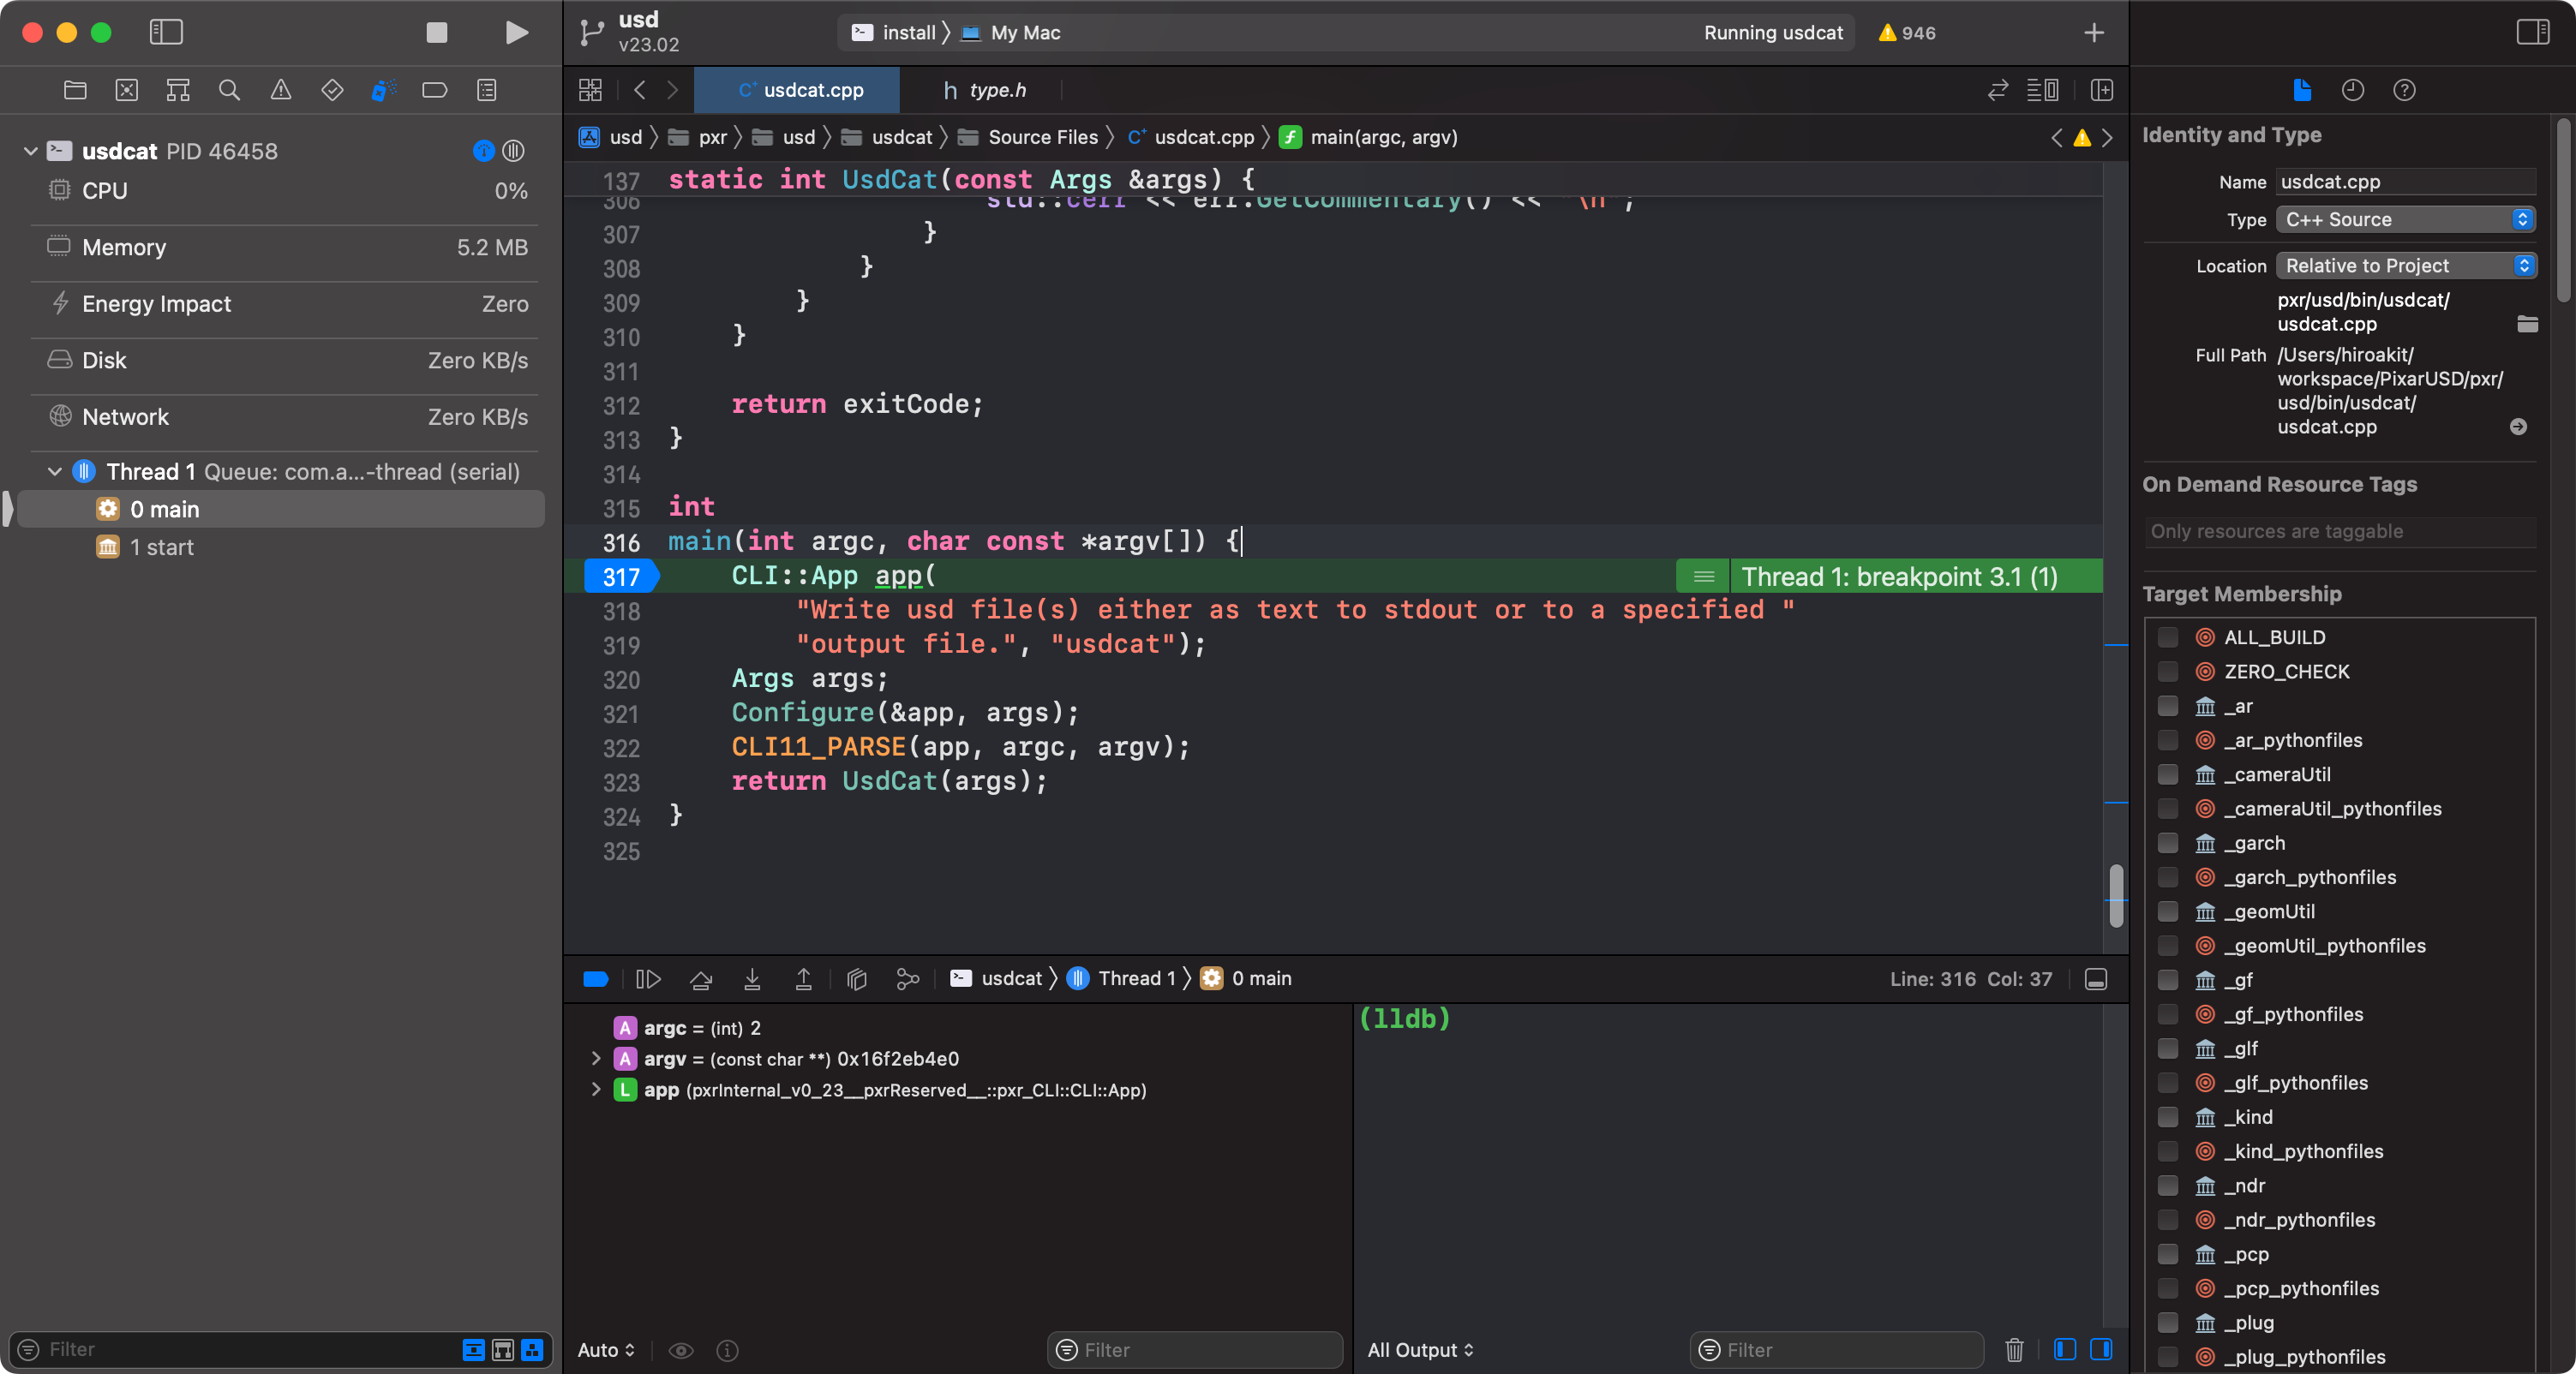Click the Run play button
Viewport: 2576px width, 1374px height.
click(x=516, y=32)
